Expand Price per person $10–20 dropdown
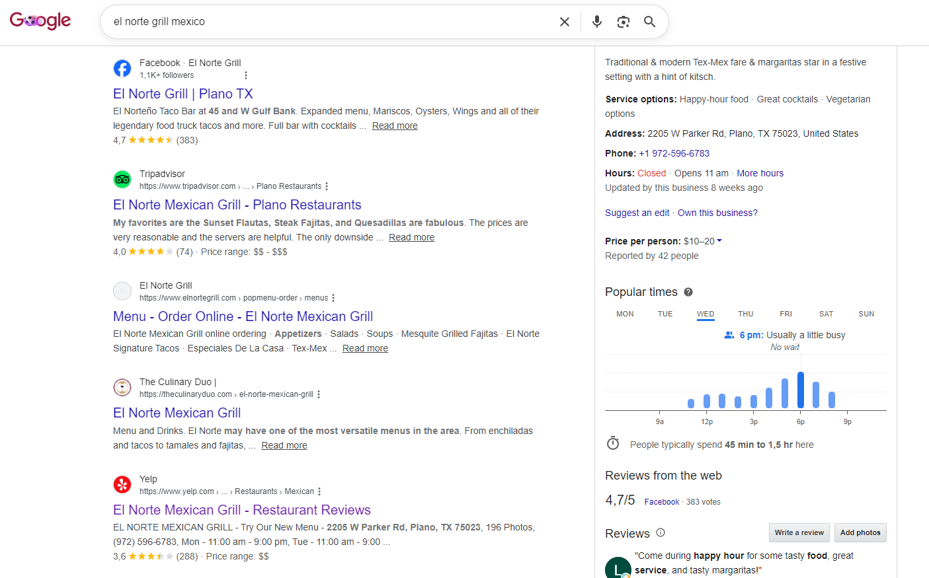Image resolution: width=929 pixels, height=578 pixels. pos(703,241)
